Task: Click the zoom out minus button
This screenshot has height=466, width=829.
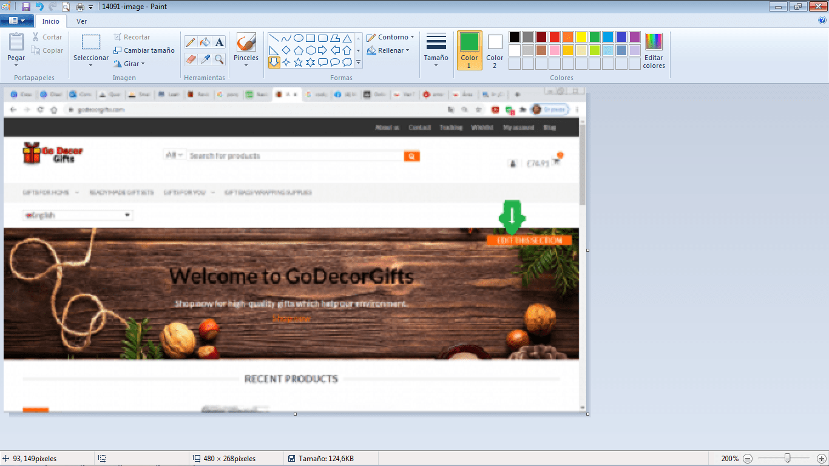Action: pyautogui.click(x=748, y=458)
